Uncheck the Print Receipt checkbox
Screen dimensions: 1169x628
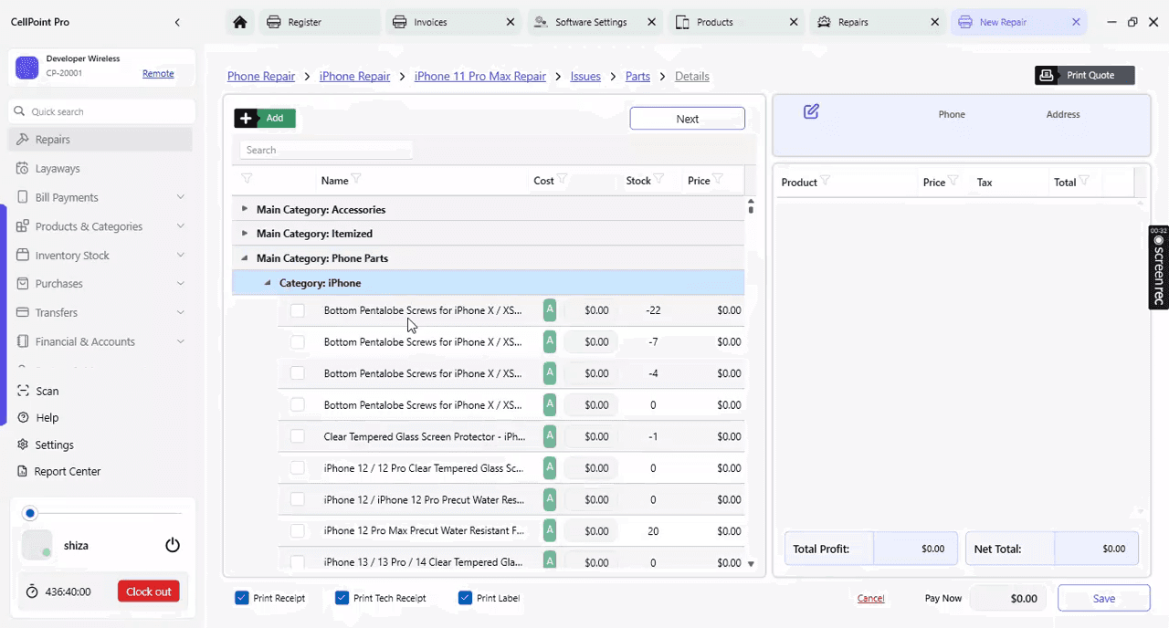point(242,598)
